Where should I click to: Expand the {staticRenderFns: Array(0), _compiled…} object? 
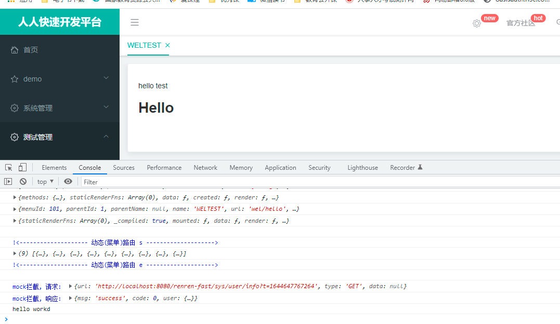click(x=15, y=221)
